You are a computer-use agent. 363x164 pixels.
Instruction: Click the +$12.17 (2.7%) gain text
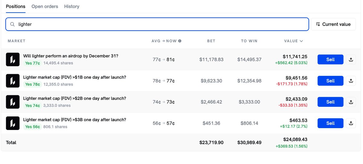click(x=293, y=126)
